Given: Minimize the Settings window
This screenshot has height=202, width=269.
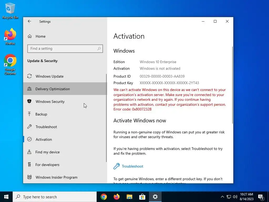Looking at the screenshot, I should point(203,21).
